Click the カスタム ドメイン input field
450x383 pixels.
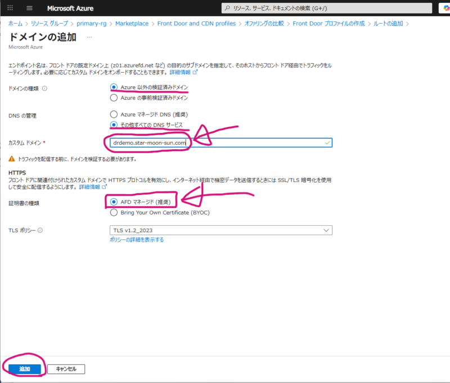(221, 143)
